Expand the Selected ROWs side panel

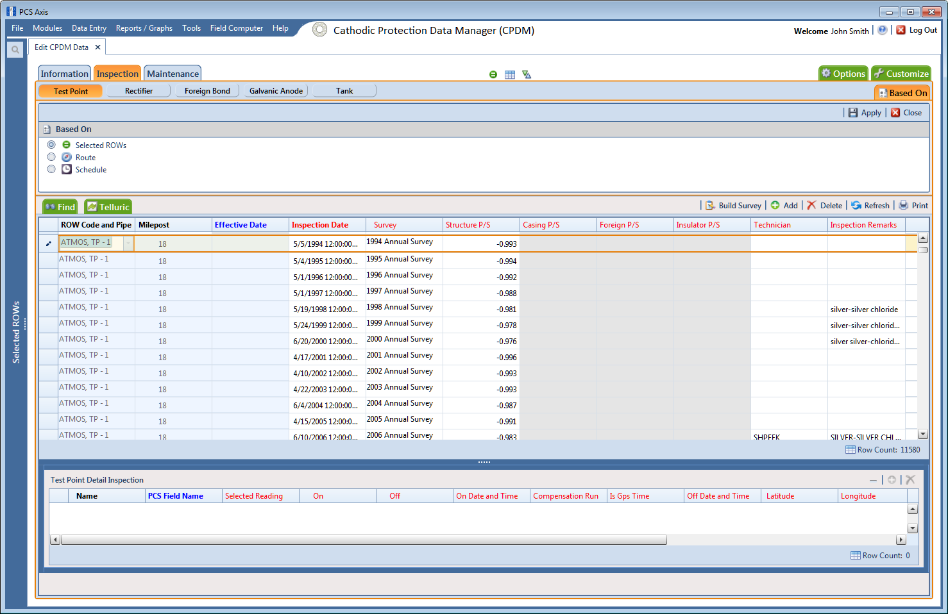[17, 332]
